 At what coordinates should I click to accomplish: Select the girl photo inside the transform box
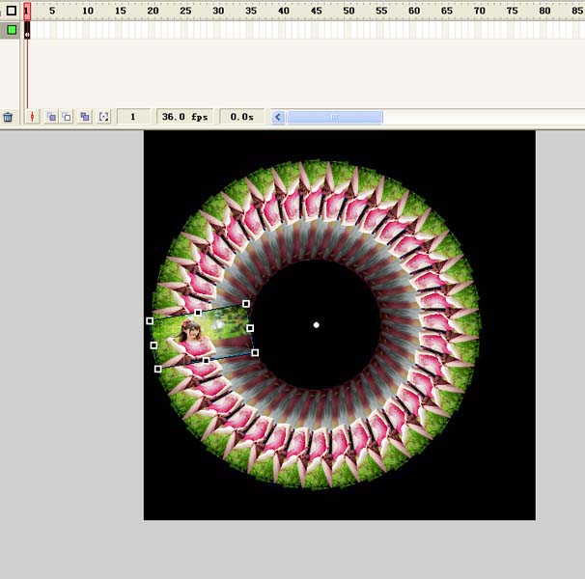pos(202,337)
